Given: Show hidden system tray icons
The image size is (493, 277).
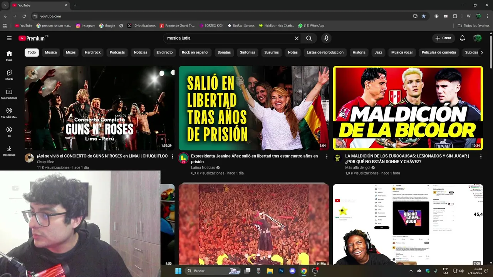Looking at the screenshot, I should pos(411,271).
